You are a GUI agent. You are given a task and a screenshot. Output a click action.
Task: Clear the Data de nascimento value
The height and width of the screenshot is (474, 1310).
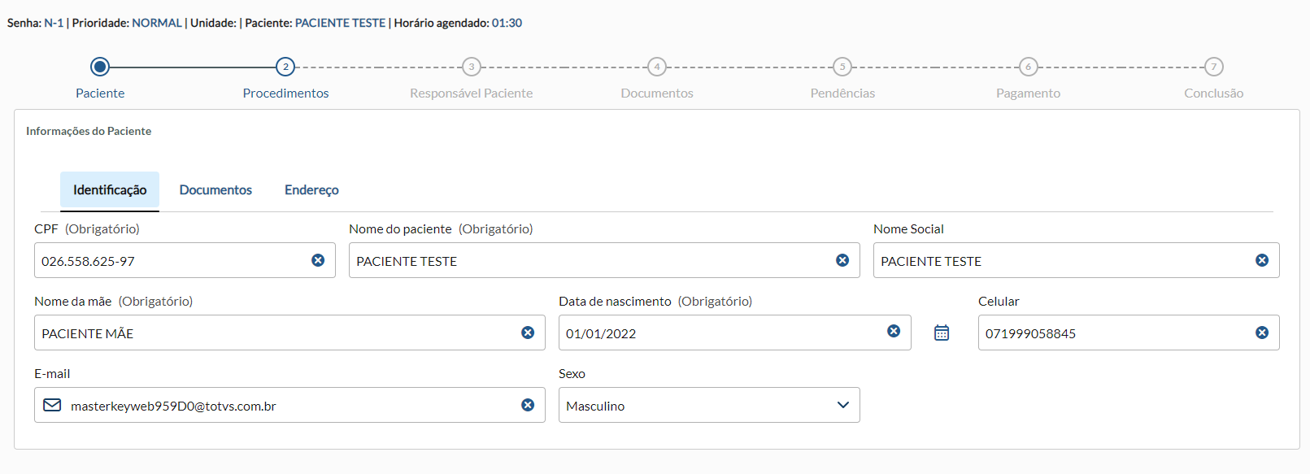point(894,331)
